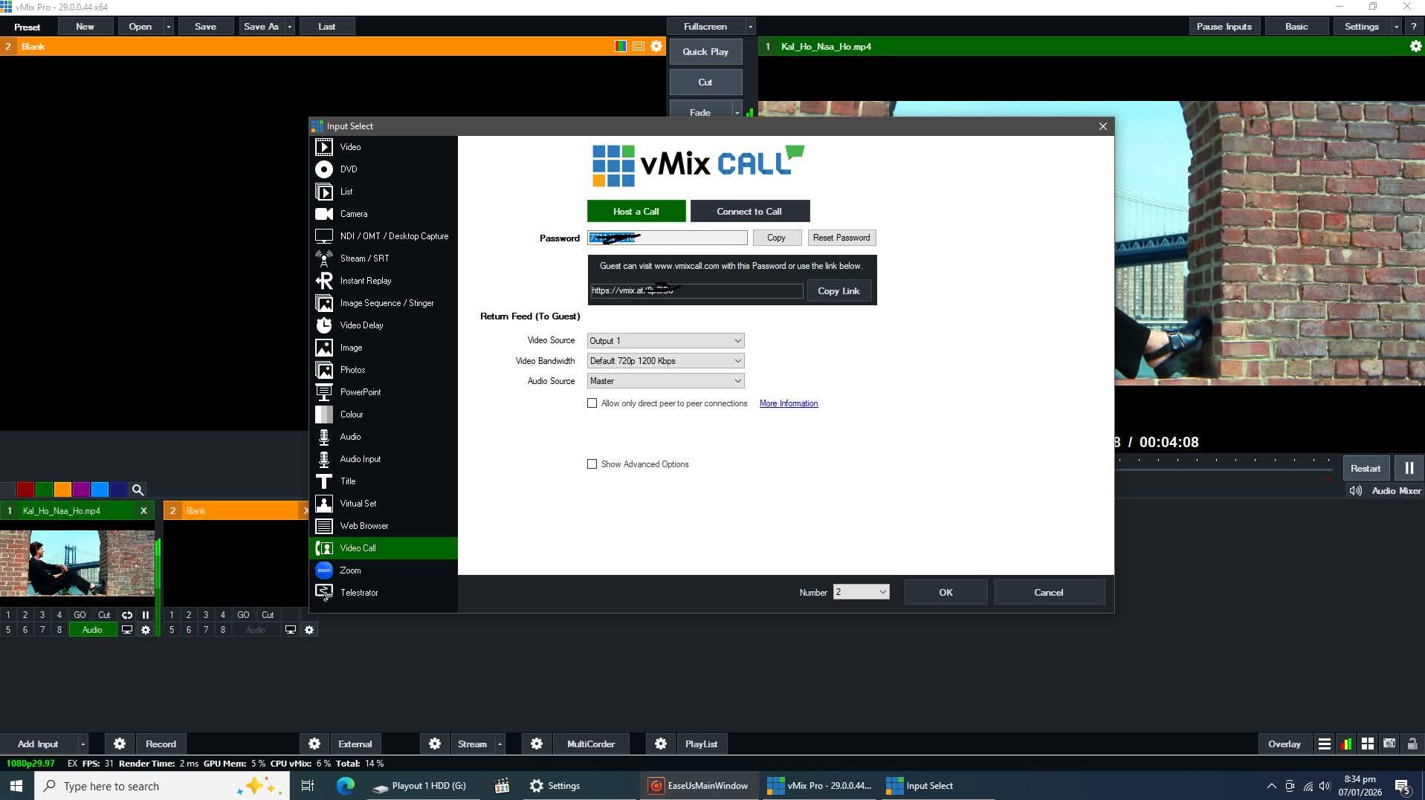Click the Save preset button
1425x800 pixels.
point(205,27)
